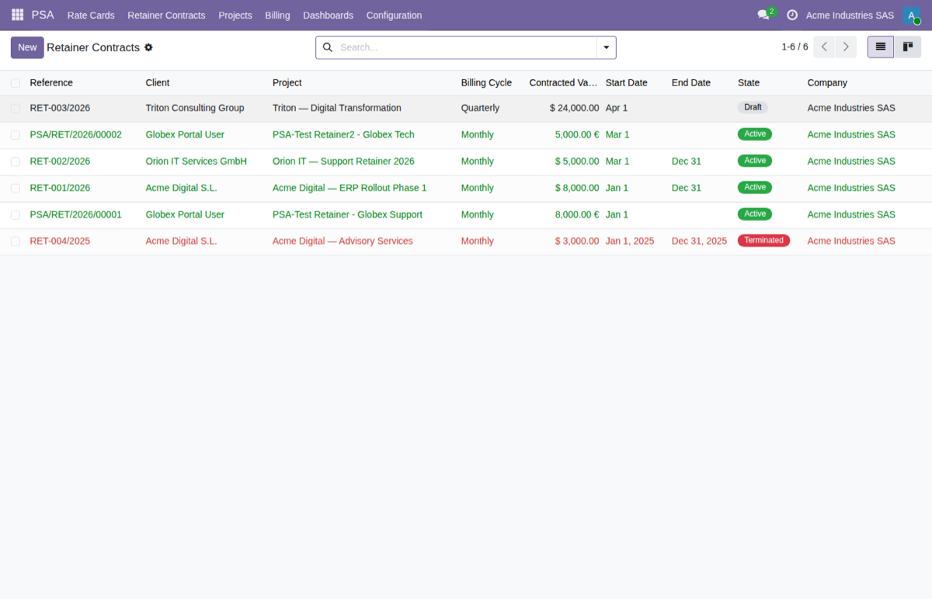Click client Triton Consulting Group

click(195, 108)
